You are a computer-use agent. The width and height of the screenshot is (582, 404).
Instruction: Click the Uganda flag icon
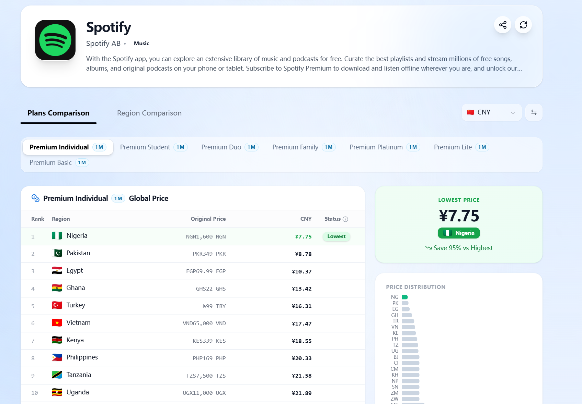57,392
